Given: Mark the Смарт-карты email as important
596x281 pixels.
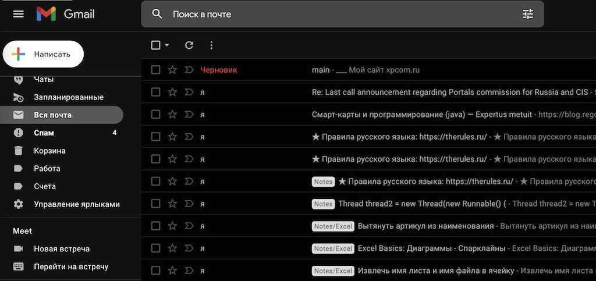Looking at the screenshot, I should (x=189, y=115).
